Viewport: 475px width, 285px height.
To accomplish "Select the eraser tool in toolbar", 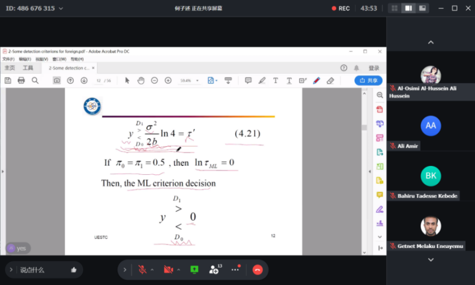I will (x=331, y=80).
